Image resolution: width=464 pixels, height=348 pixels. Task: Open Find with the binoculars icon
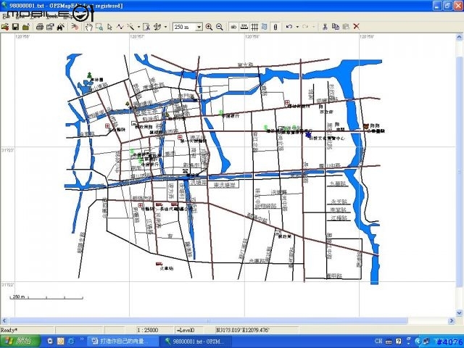pyautogui.click(x=61, y=27)
